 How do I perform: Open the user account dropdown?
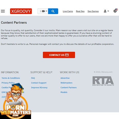click(x=106, y=11)
